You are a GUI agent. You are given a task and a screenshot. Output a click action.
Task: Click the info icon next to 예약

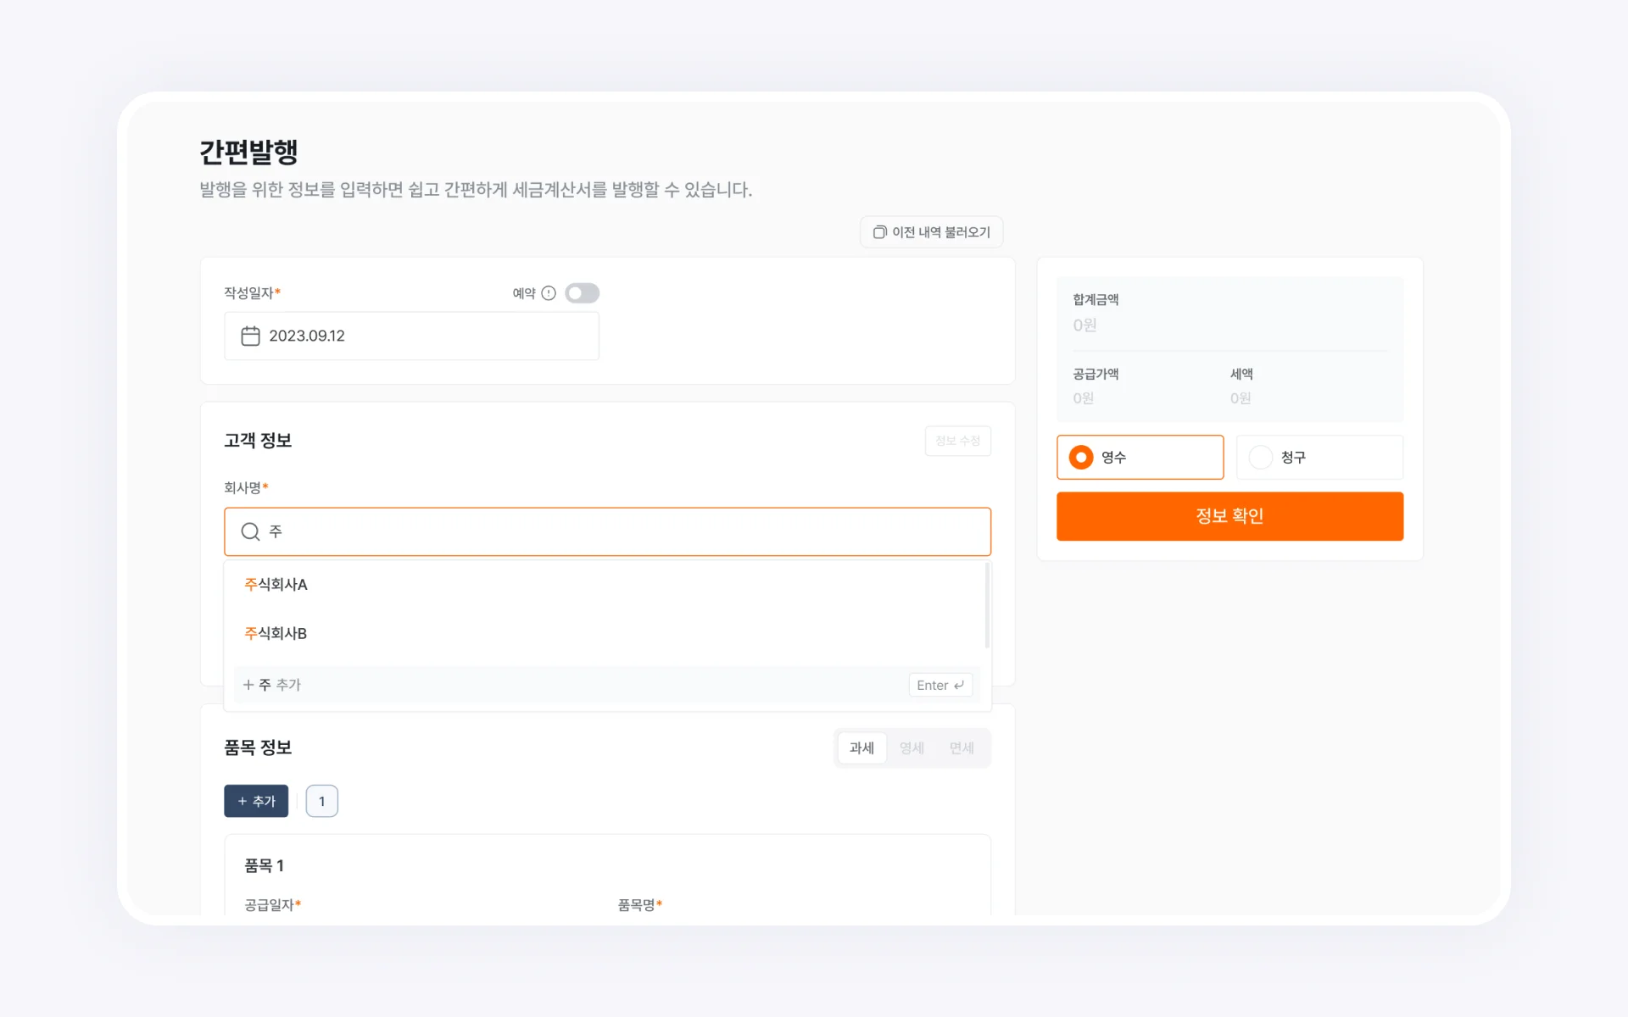[x=548, y=292]
